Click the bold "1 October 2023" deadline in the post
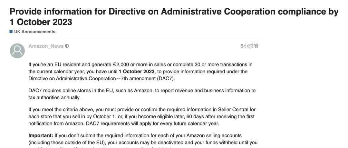 click(x=137, y=72)
